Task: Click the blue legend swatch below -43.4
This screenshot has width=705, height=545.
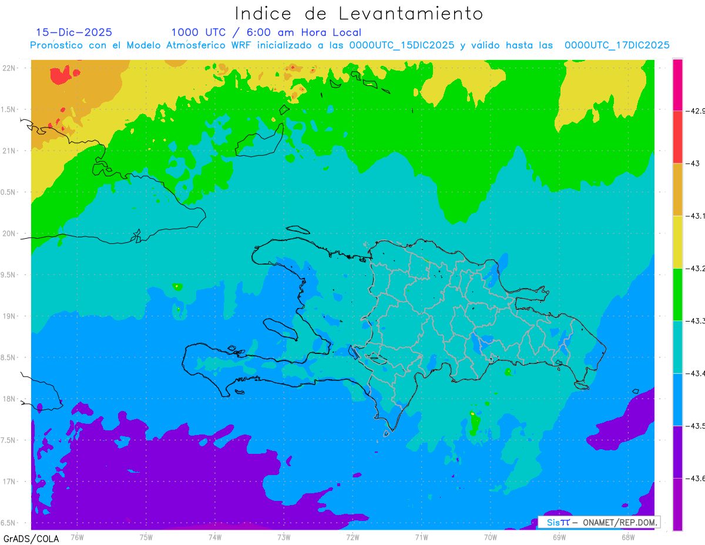Action: [x=677, y=399]
